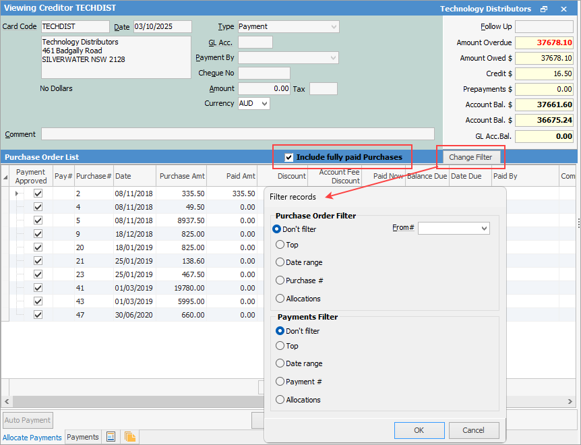
Task: Toggle Include fully paid Purchases checkbox
Action: 289,157
